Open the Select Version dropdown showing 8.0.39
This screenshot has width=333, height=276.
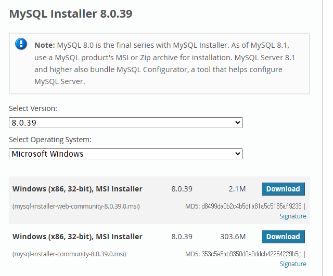tap(126, 123)
